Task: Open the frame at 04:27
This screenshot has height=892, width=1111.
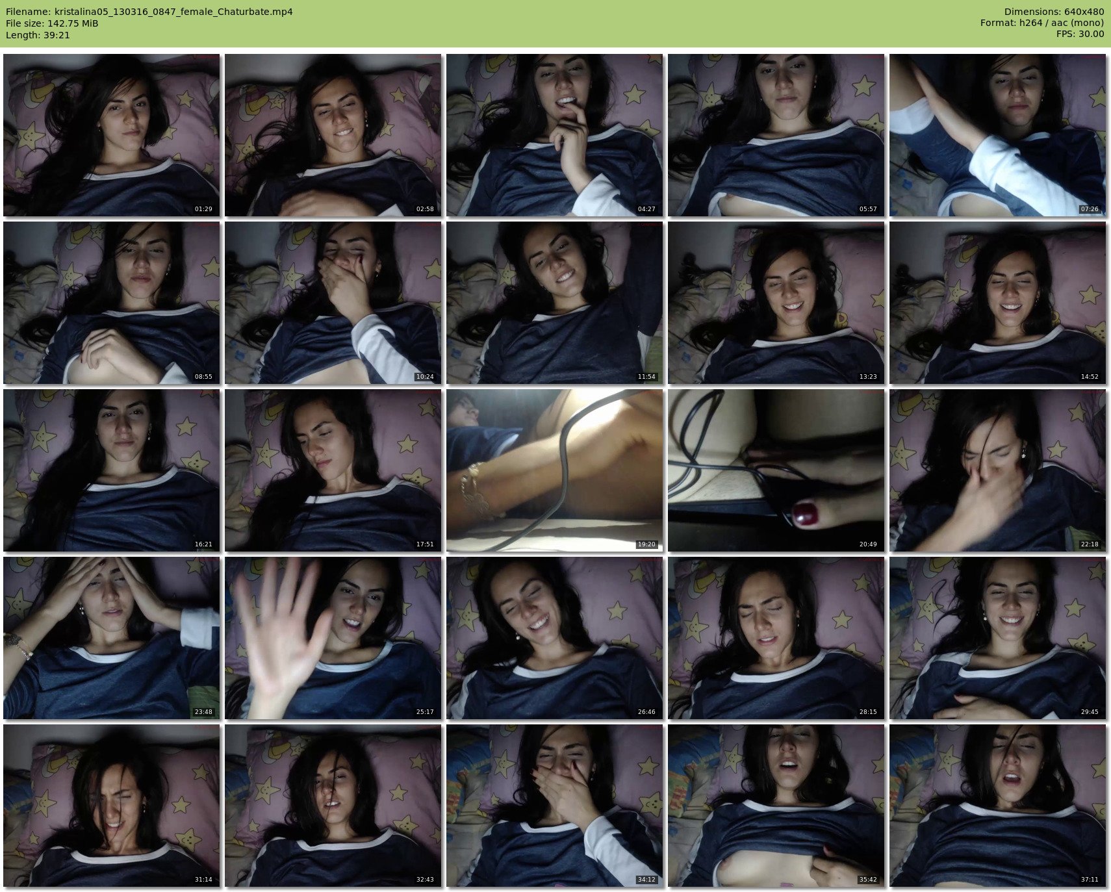Action: point(554,135)
